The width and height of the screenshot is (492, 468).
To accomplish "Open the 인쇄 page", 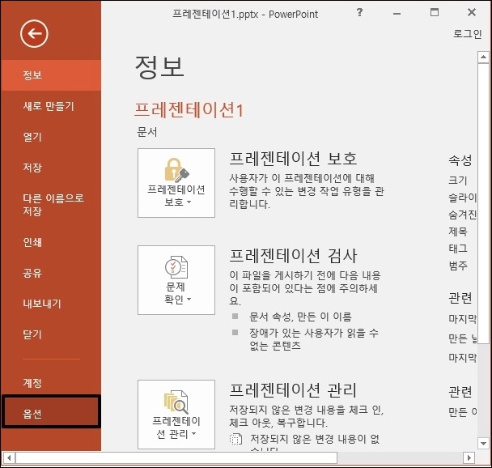I will (51, 242).
